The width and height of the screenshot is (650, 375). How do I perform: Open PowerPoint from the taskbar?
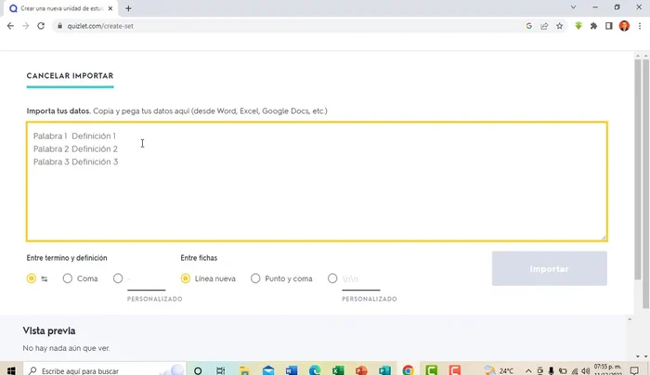coord(361,370)
